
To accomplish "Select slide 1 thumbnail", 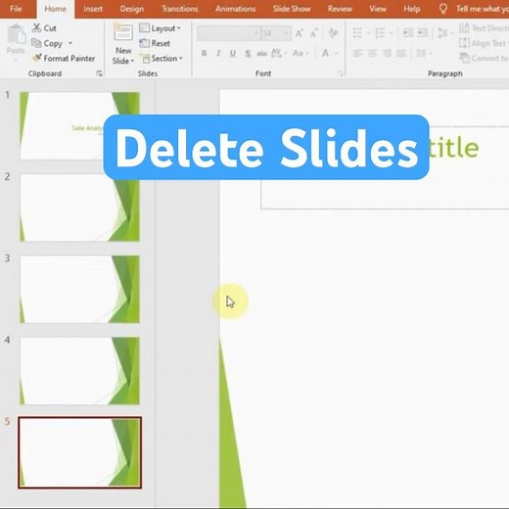I will click(79, 126).
